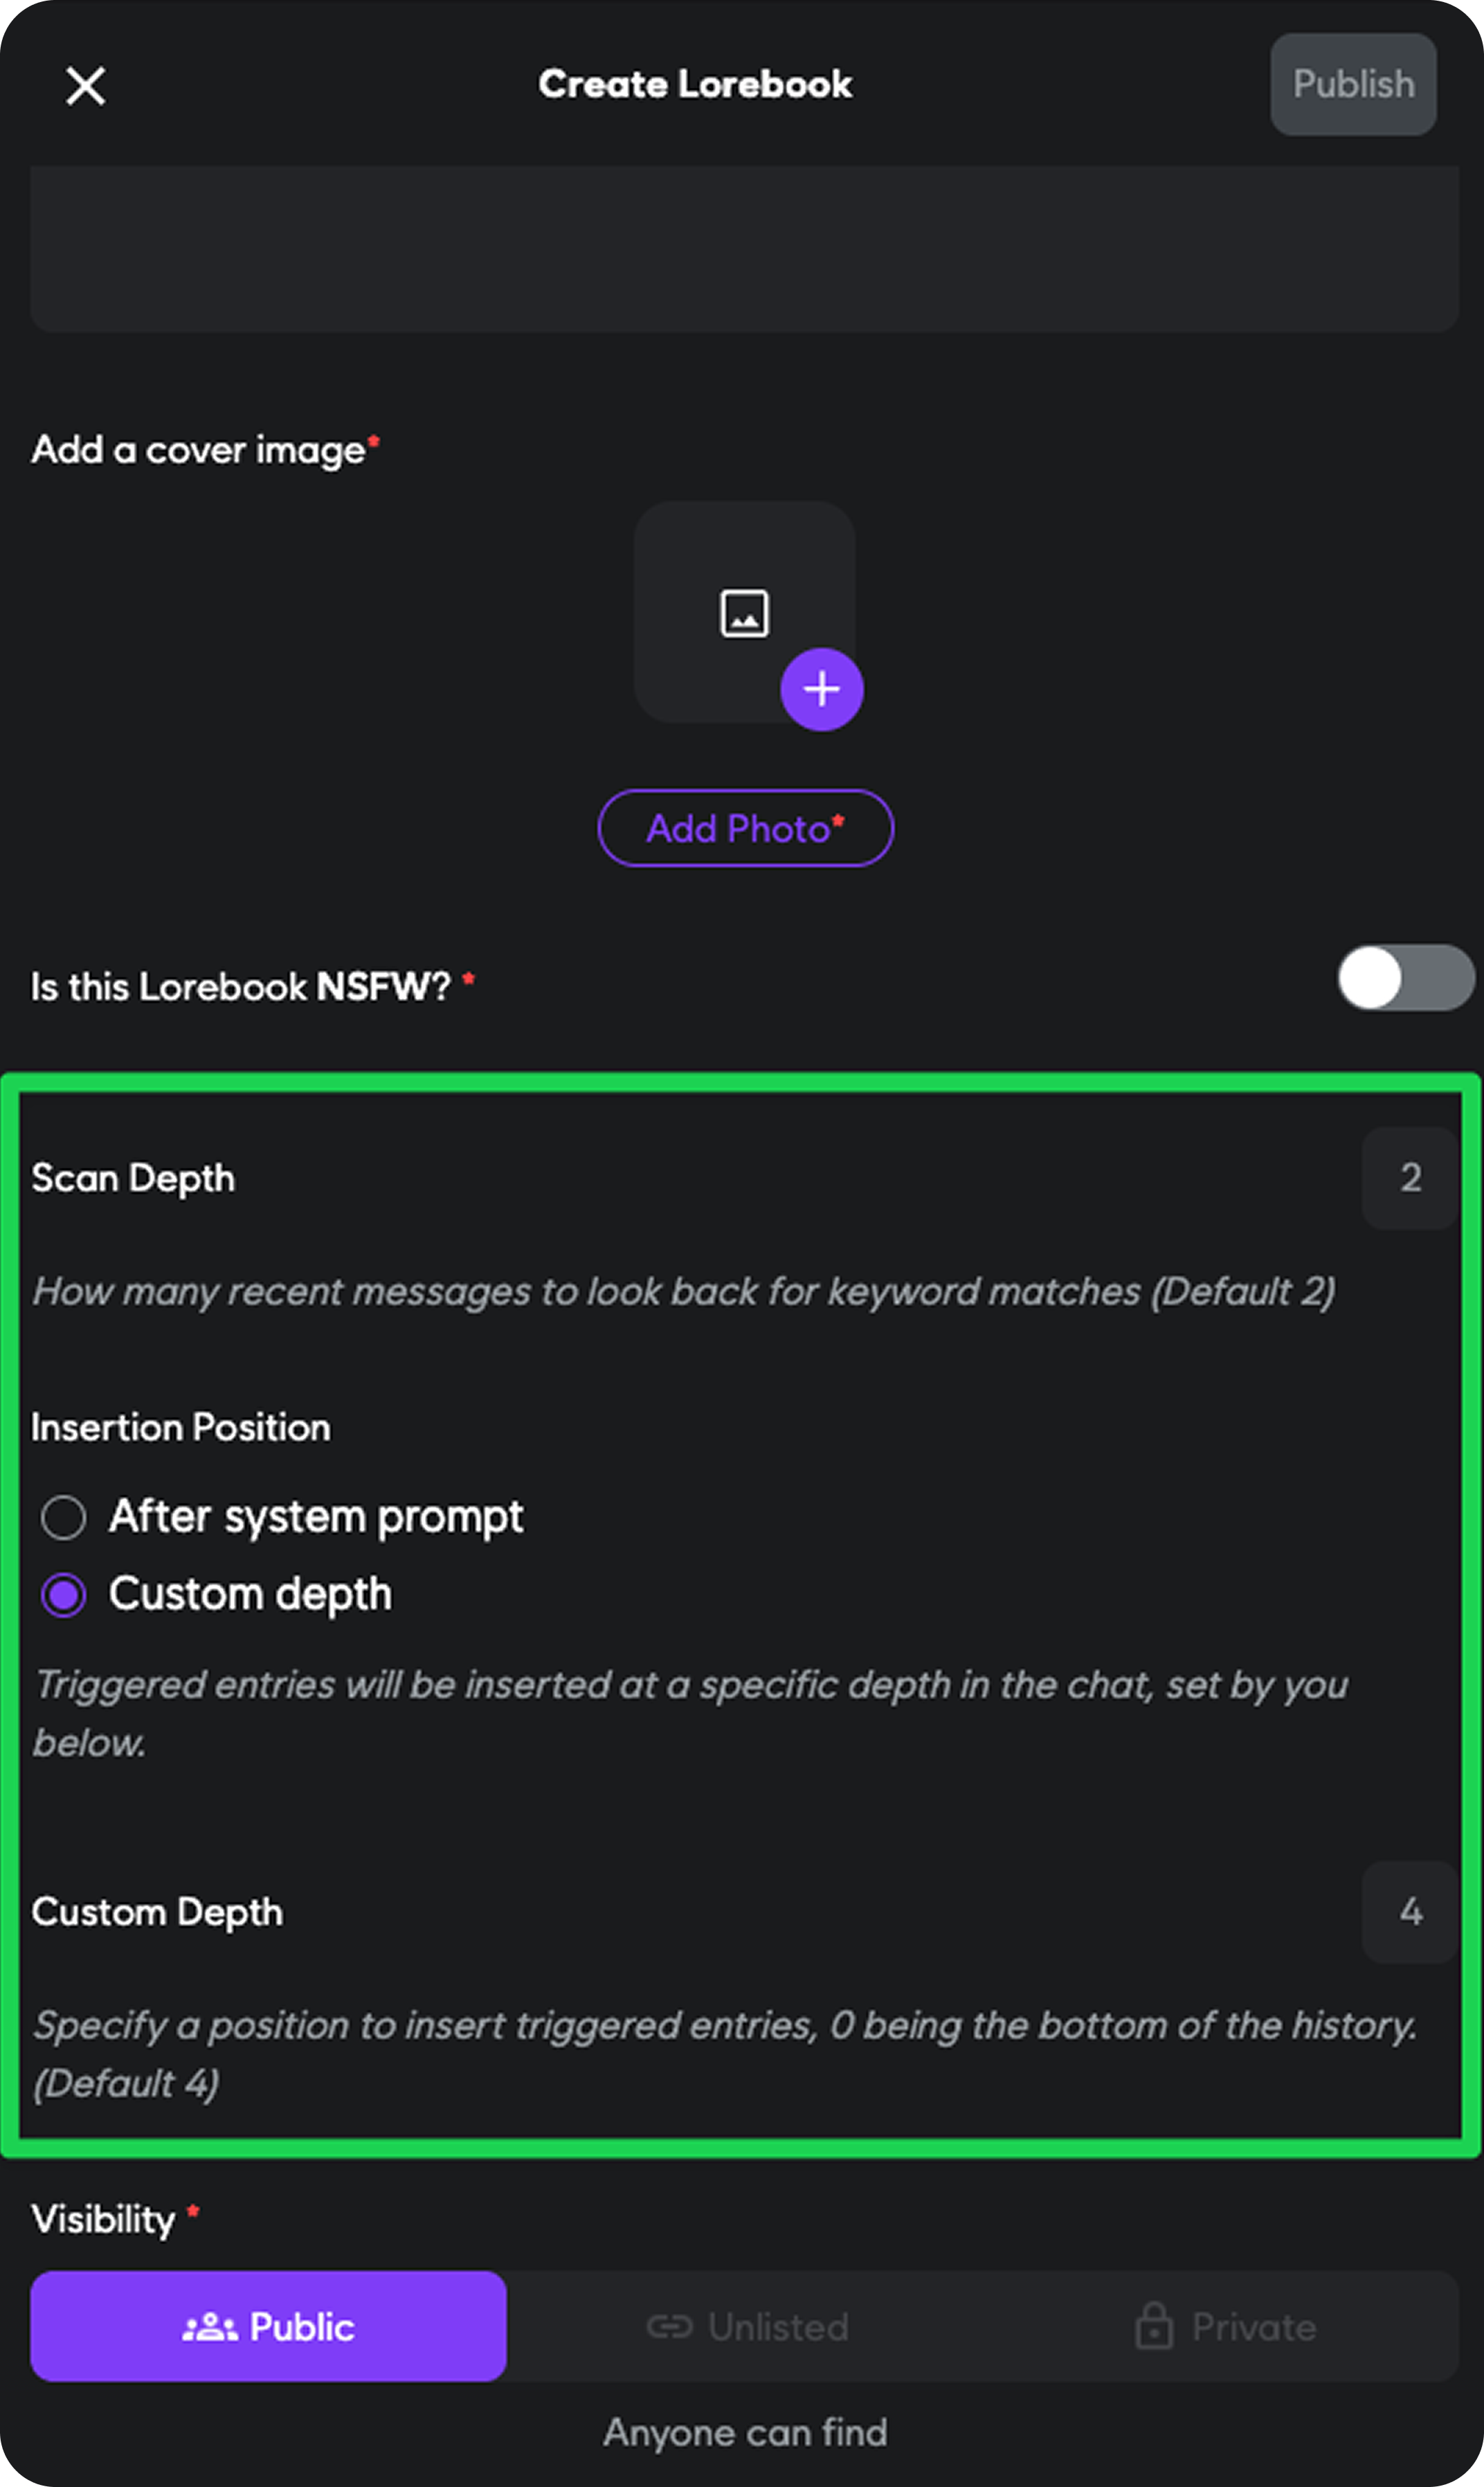This screenshot has width=1484, height=2487.
Task: Click the Create Lorebook title
Action: tap(696, 84)
